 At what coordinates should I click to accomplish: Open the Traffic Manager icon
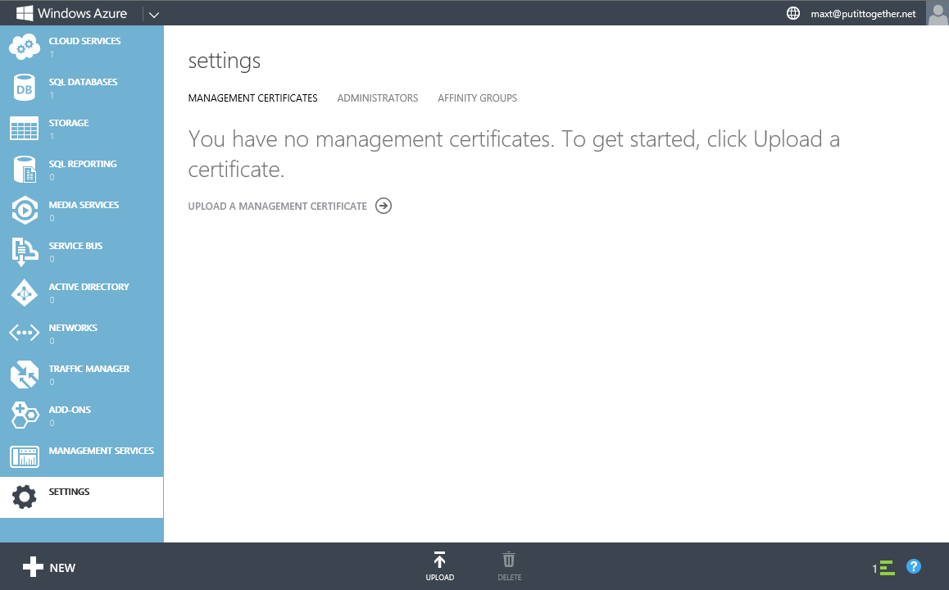point(25,374)
